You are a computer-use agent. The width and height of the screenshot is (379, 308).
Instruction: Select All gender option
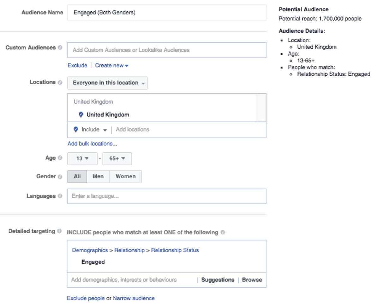(x=77, y=177)
